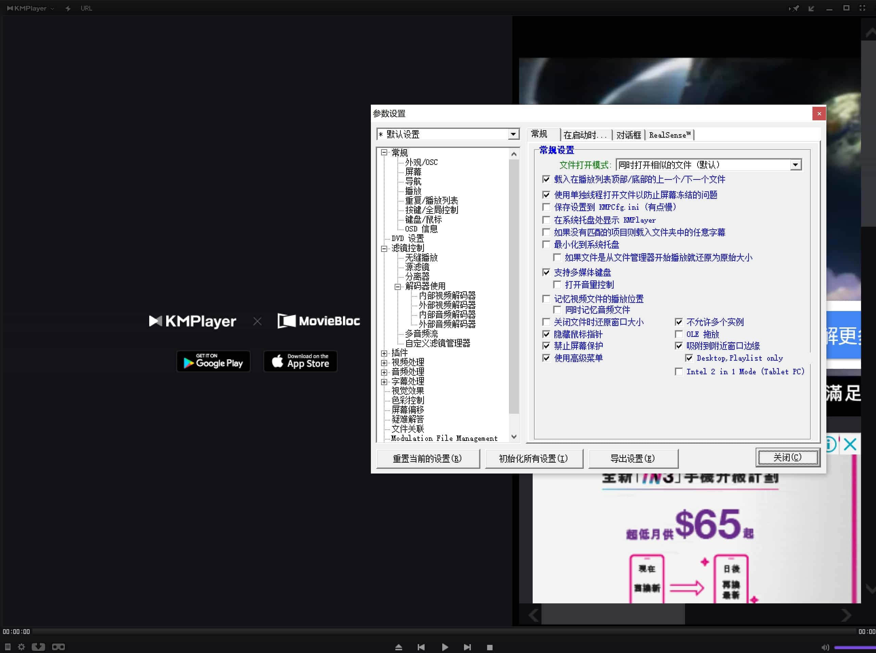Open the KMPlayer main menu logo

coord(30,8)
